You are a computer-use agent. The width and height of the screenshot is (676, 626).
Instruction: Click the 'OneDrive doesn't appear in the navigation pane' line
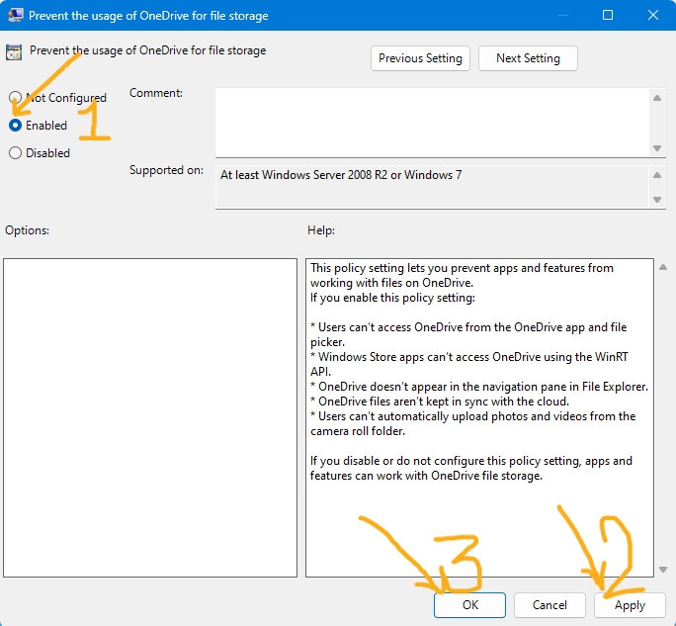pos(479,387)
